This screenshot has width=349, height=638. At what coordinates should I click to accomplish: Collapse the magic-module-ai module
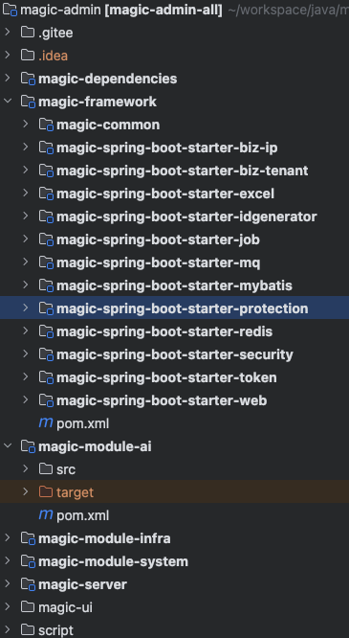[8, 446]
